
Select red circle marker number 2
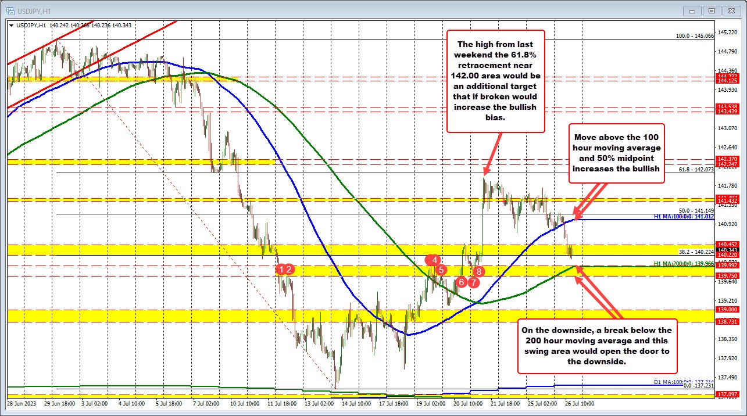[x=291, y=268]
